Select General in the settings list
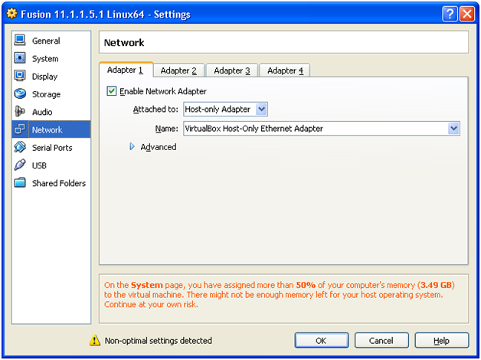 tap(51, 41)
